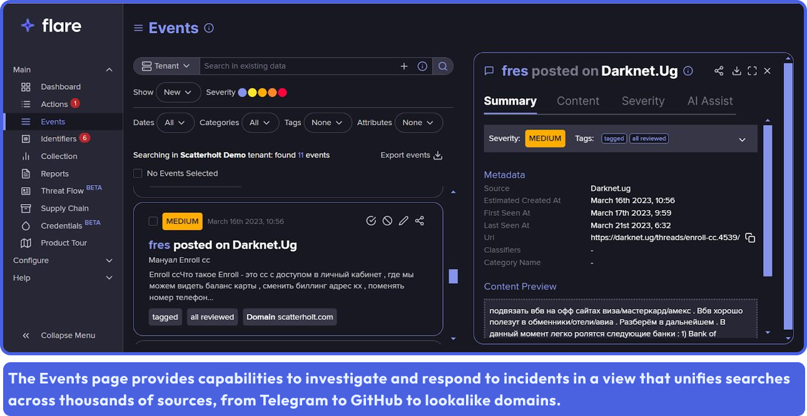The height and width of the screenshot is (416, 807).
Task: Click the https://darknet.ug/threads/enroll-cc.4539/ URL
Action: (665, 238)
